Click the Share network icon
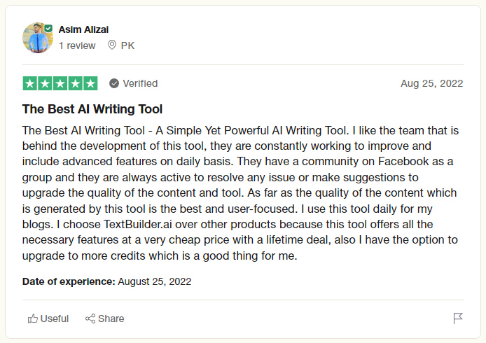Viewport: 486px width, 343px height. pos(90,318)
